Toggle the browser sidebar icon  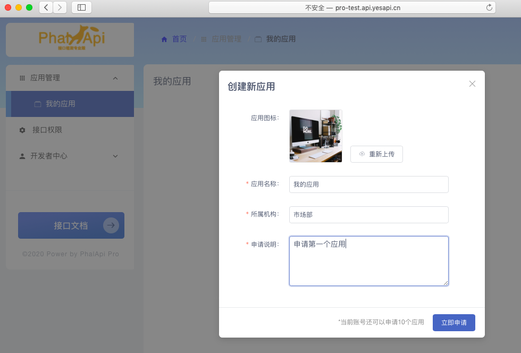tap(81, 7)
